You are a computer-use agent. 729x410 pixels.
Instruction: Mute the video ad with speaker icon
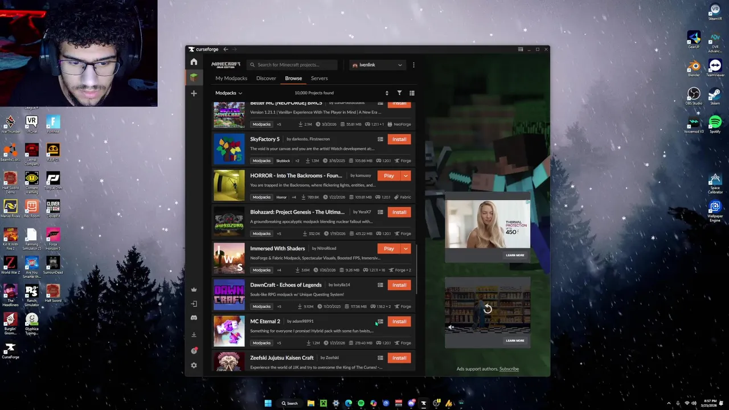click(x=450, y=327)
